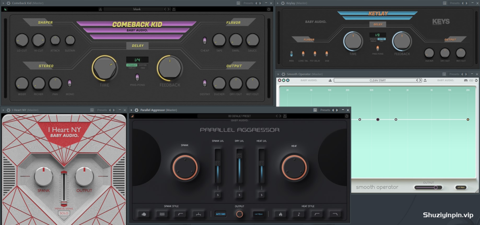480x225 pixels.
Task: Click the moon icon in Comeback Kid toolbar
Action: [x=6, y=9]
